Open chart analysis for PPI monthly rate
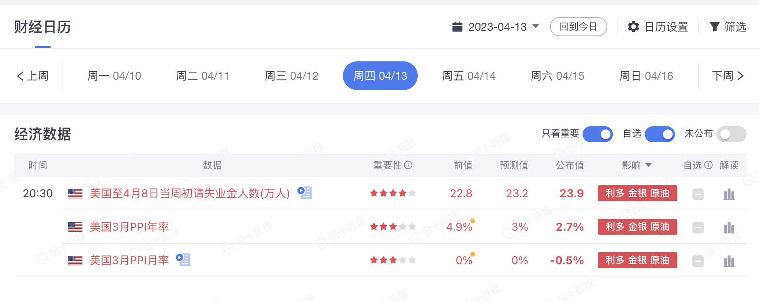The height and width of the screenshot is (302, 759). pos(729,261)
